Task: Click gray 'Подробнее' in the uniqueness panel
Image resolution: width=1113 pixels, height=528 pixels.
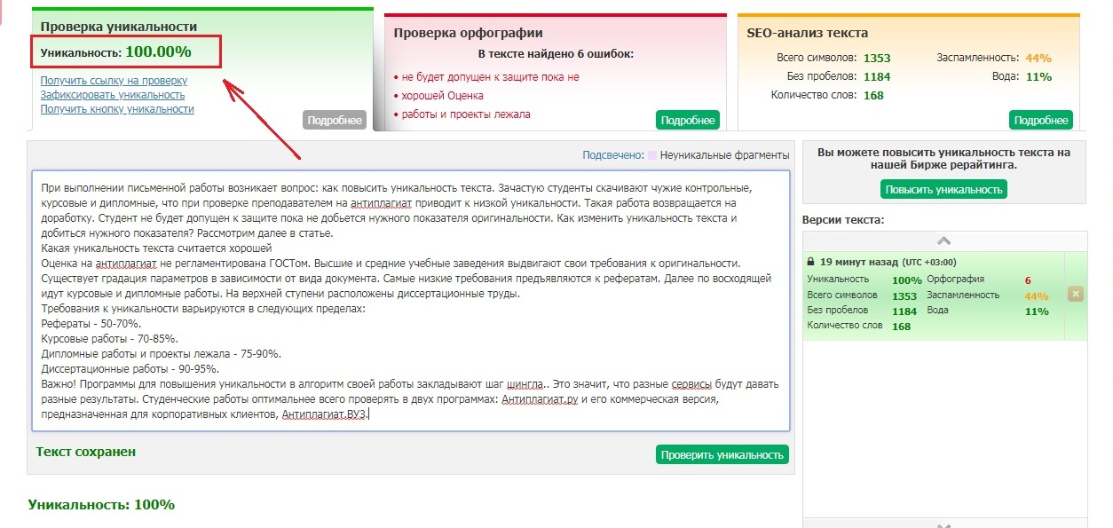Action: click(335, 120)
